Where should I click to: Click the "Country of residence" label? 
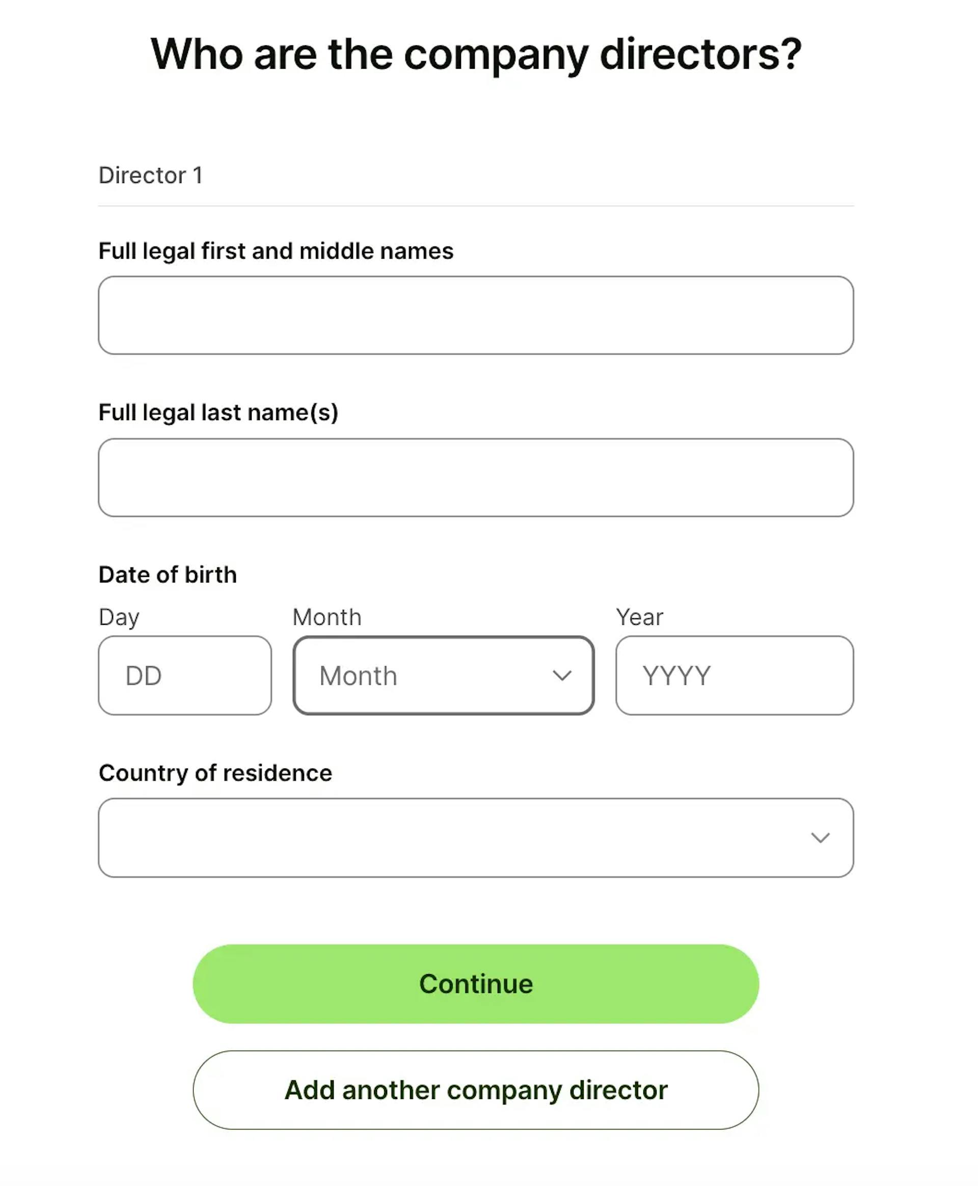[x=215, y=773]
